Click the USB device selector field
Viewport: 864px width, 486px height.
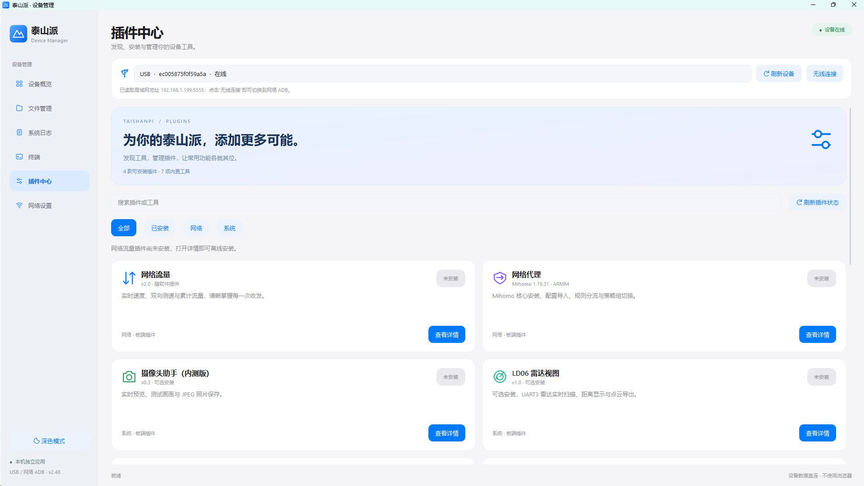[442, 74]
